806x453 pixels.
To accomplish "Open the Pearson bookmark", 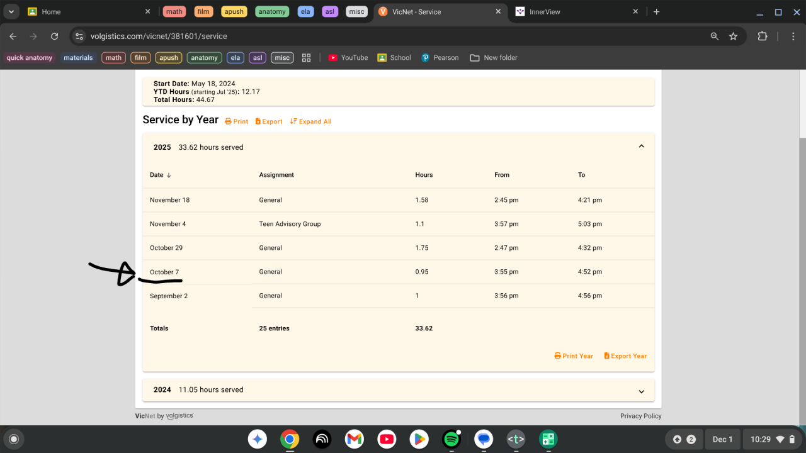I will coord(440,58).
